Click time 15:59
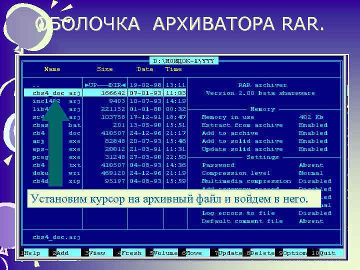The height and width of the screenshot is (270, 360). tap(175, 181)
